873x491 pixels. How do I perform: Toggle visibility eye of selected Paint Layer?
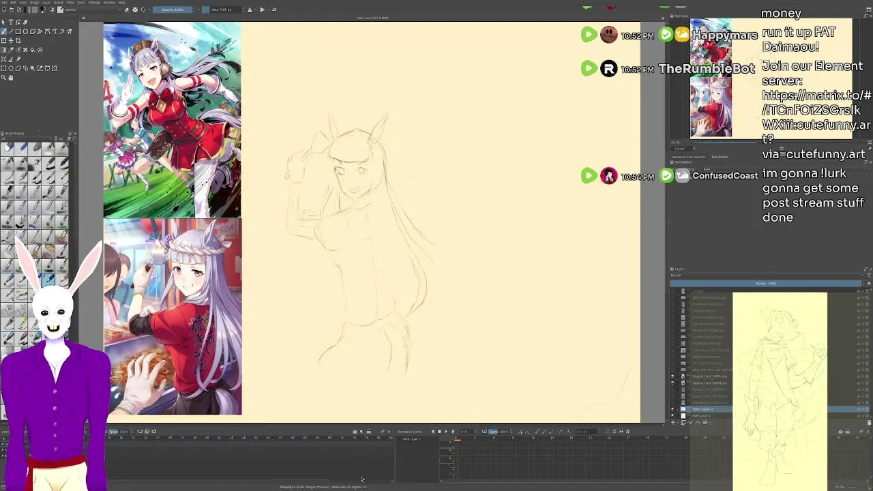pos(672,409)
